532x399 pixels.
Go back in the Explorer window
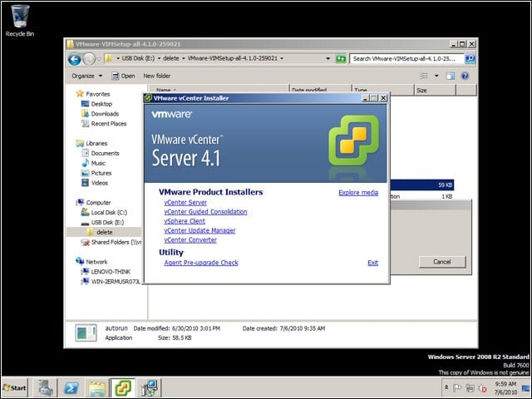(x=74, y=59)
